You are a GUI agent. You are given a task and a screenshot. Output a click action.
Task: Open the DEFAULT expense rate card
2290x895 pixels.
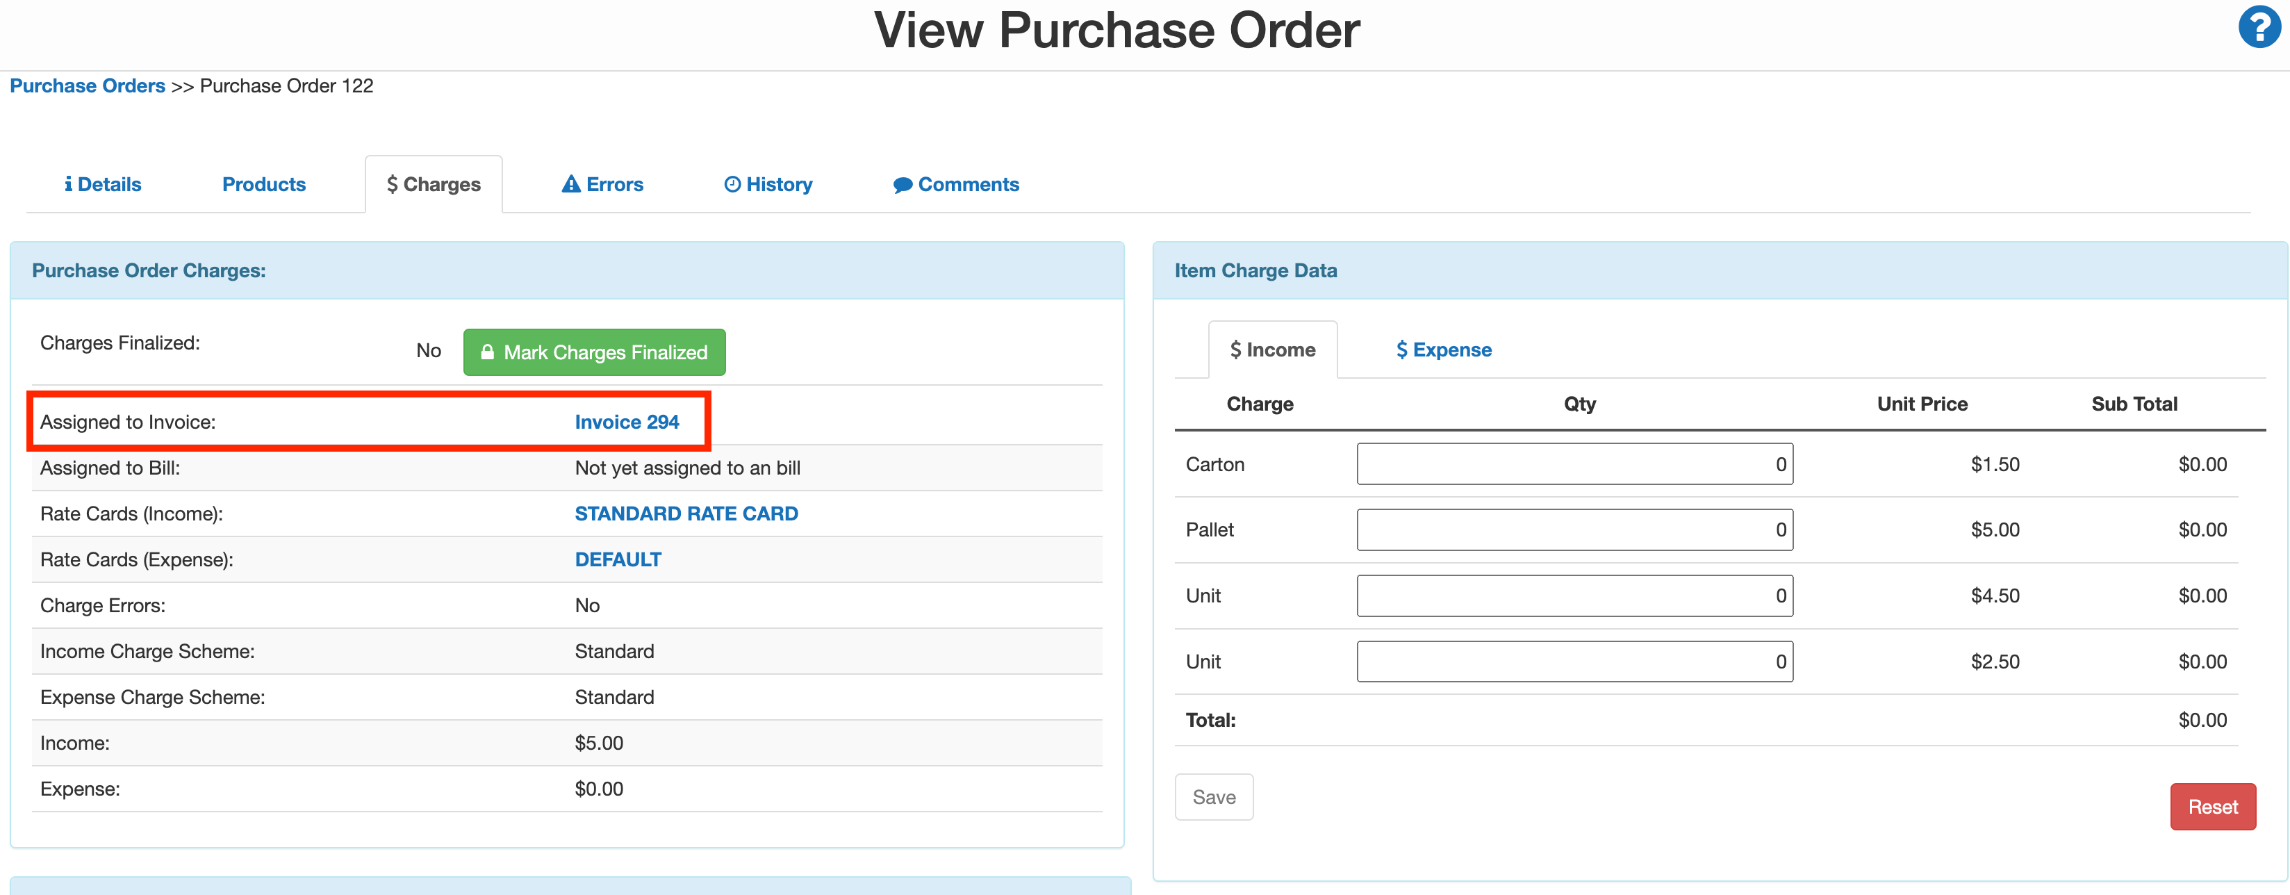click(617, 559)
